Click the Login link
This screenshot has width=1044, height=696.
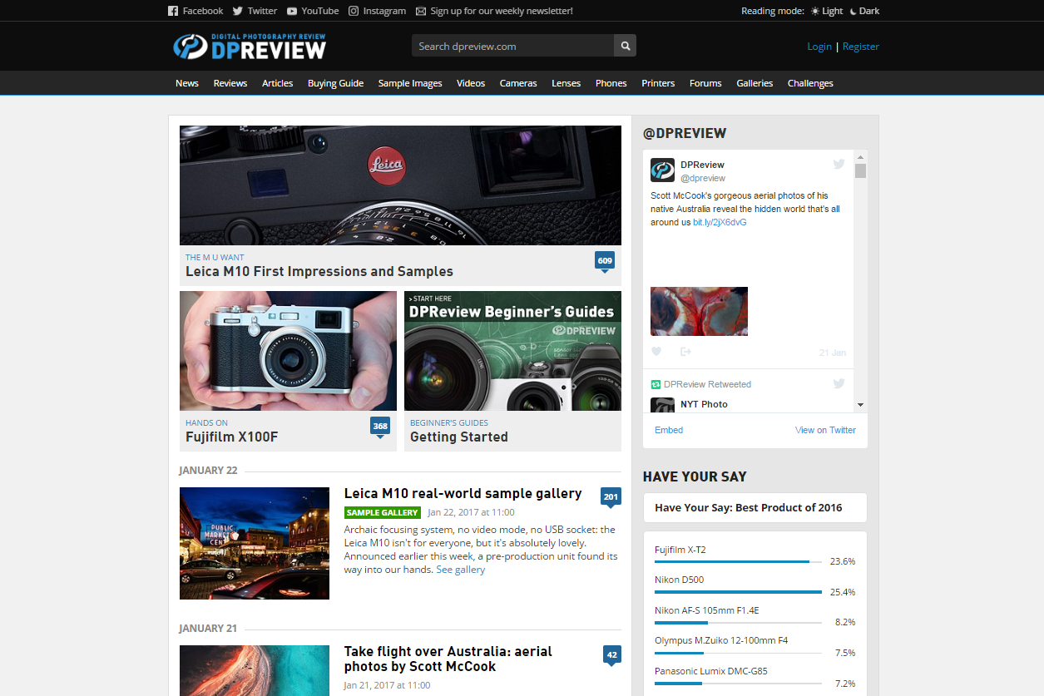coord(819,47)
